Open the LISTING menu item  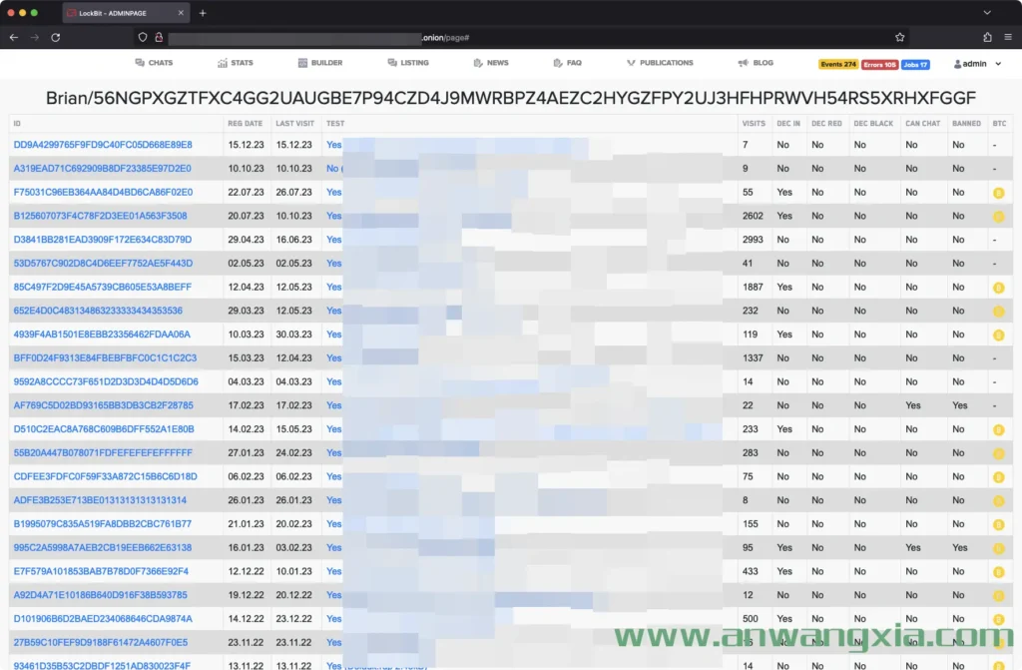408,63
